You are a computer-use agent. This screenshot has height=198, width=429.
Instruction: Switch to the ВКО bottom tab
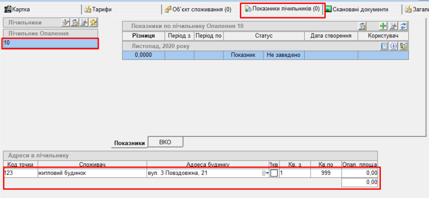click(x=166, y=142)
